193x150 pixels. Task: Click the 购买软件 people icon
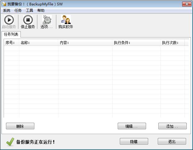point(66,19)
